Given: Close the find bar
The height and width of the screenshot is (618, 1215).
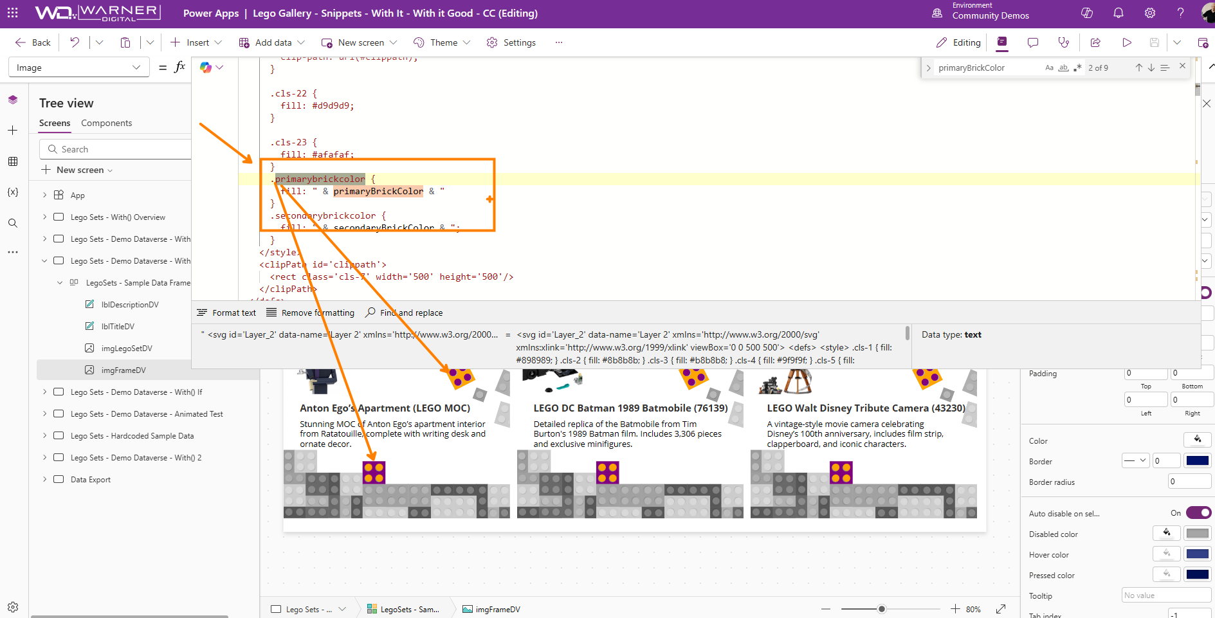Looking at the screenshot, I should click(x=1182, y=66).
